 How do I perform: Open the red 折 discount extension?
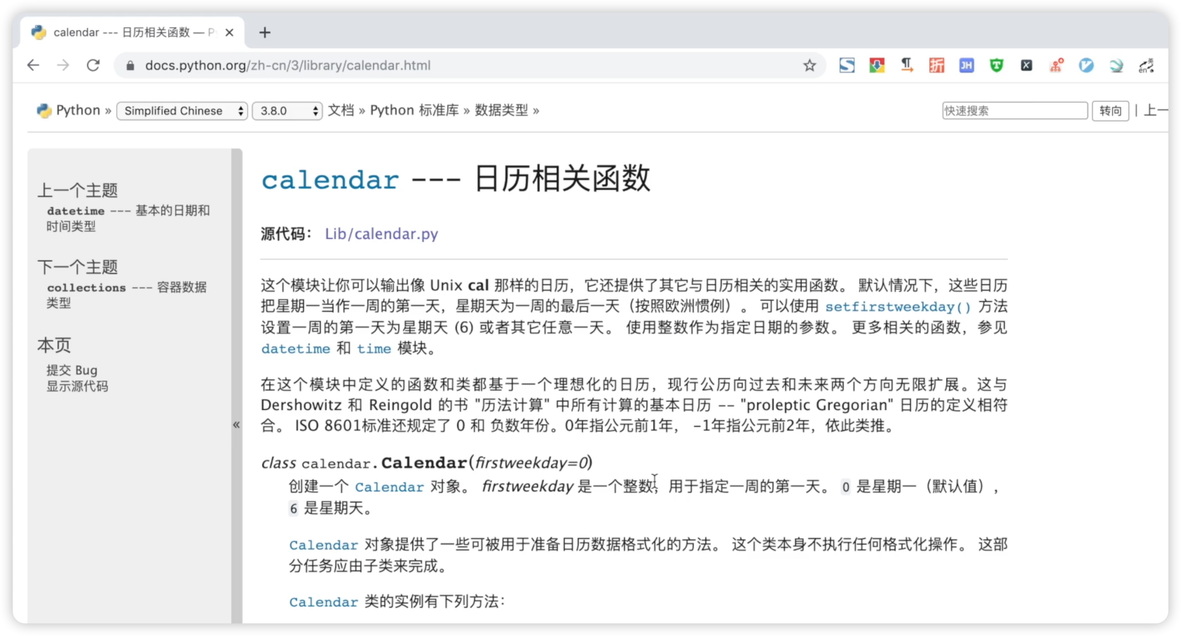(937, 65)
